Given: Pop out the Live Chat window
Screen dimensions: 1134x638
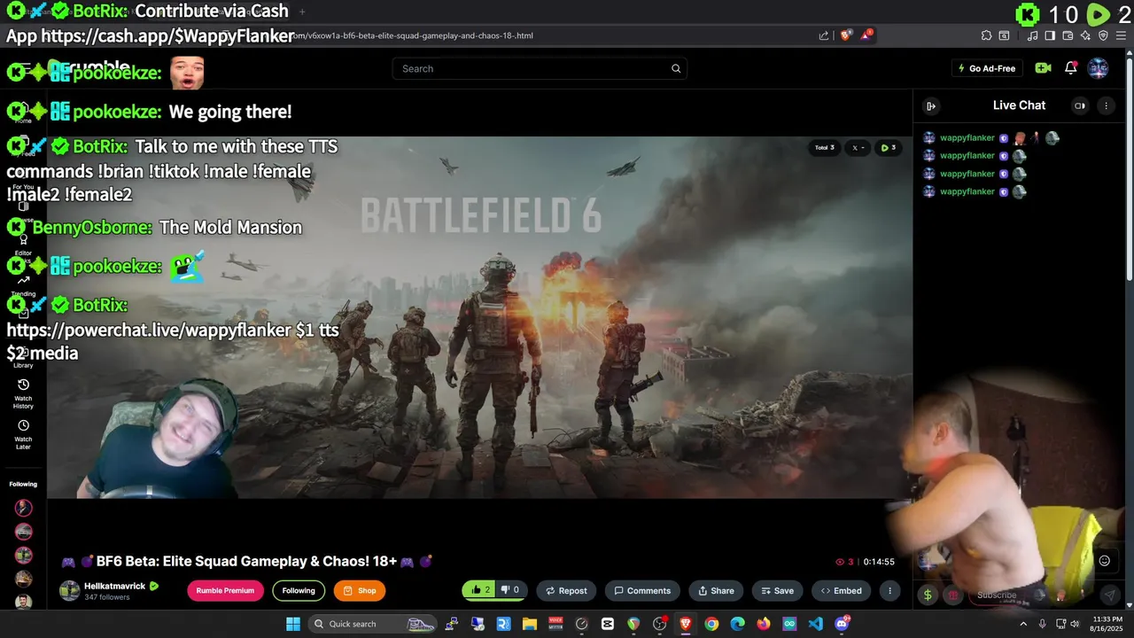Looking at the screenshot, I should 1079,105.
